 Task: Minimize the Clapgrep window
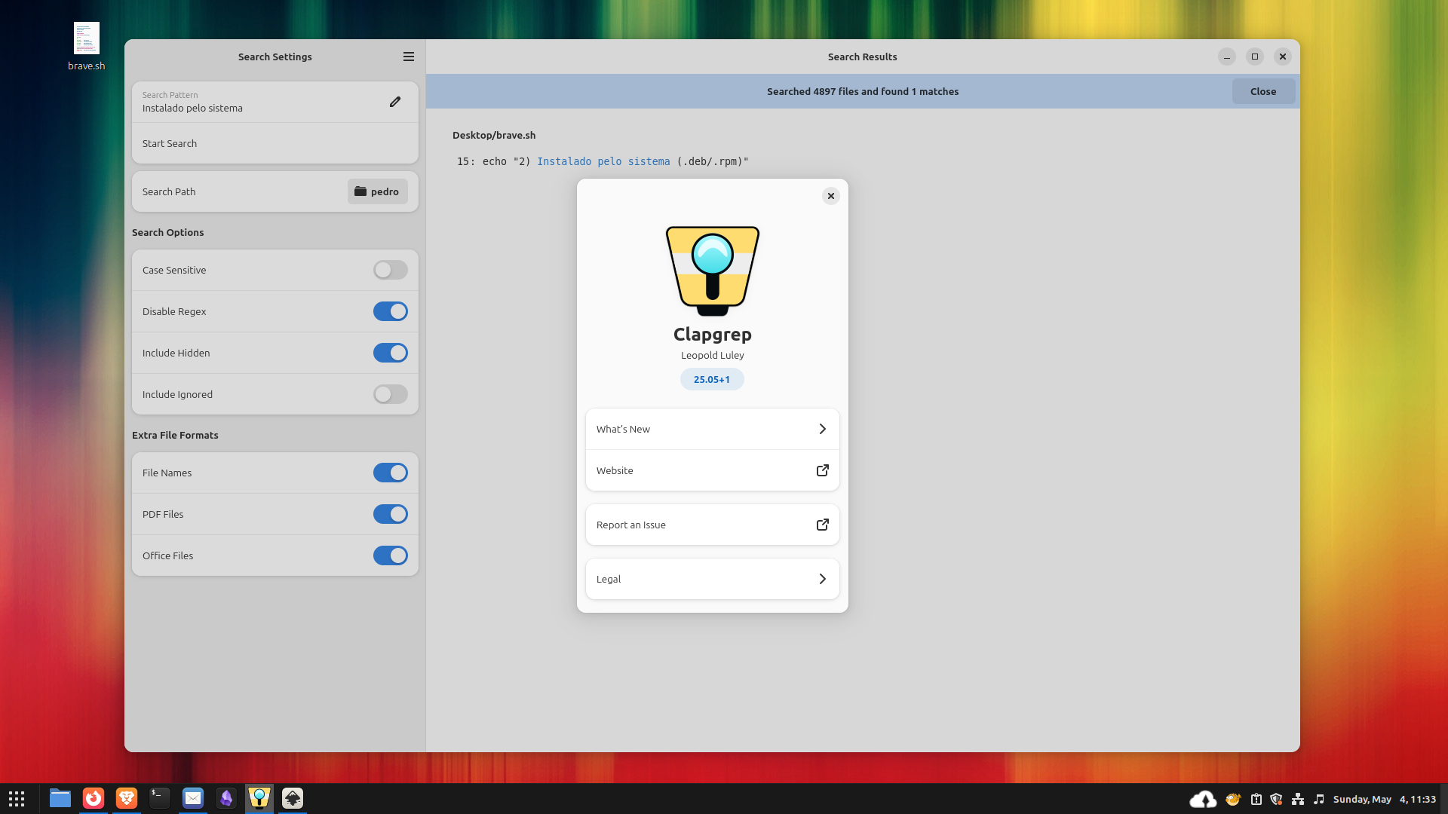tap(1227, 57)
